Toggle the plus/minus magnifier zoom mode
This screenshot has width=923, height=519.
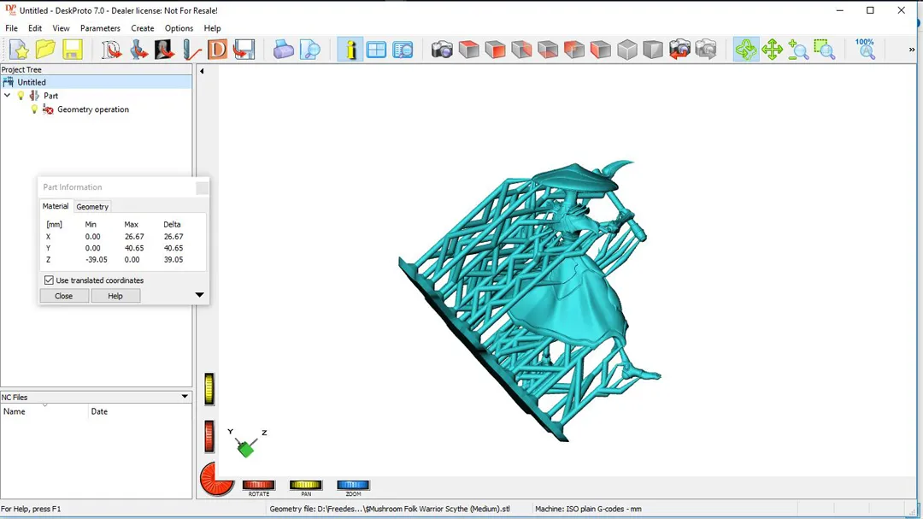[798, 50]
